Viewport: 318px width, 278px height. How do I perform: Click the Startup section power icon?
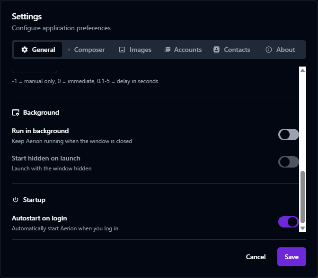point(16,200)
